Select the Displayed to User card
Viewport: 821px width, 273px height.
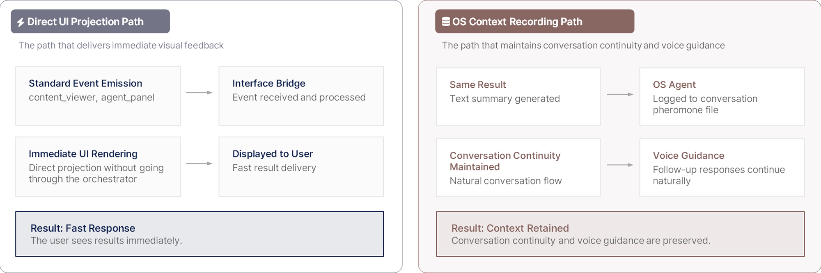coord(301,166)
